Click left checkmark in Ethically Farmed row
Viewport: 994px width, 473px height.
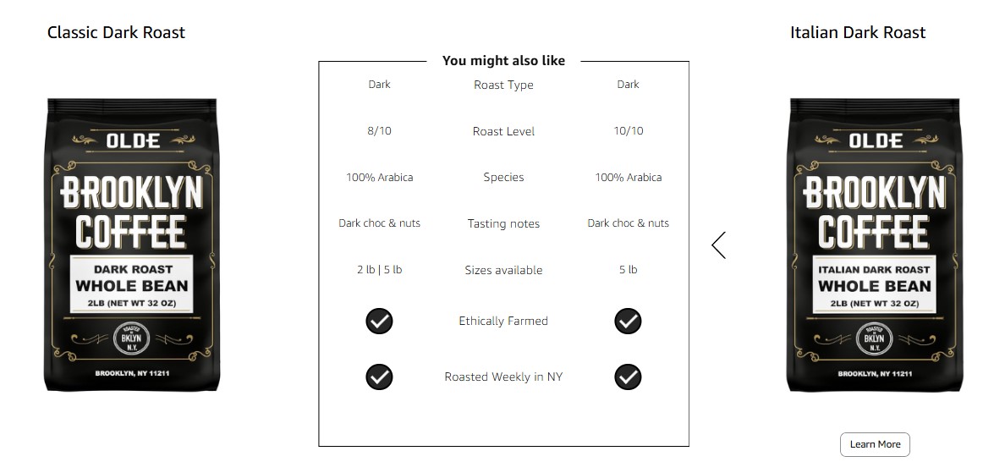pos(379,322)
